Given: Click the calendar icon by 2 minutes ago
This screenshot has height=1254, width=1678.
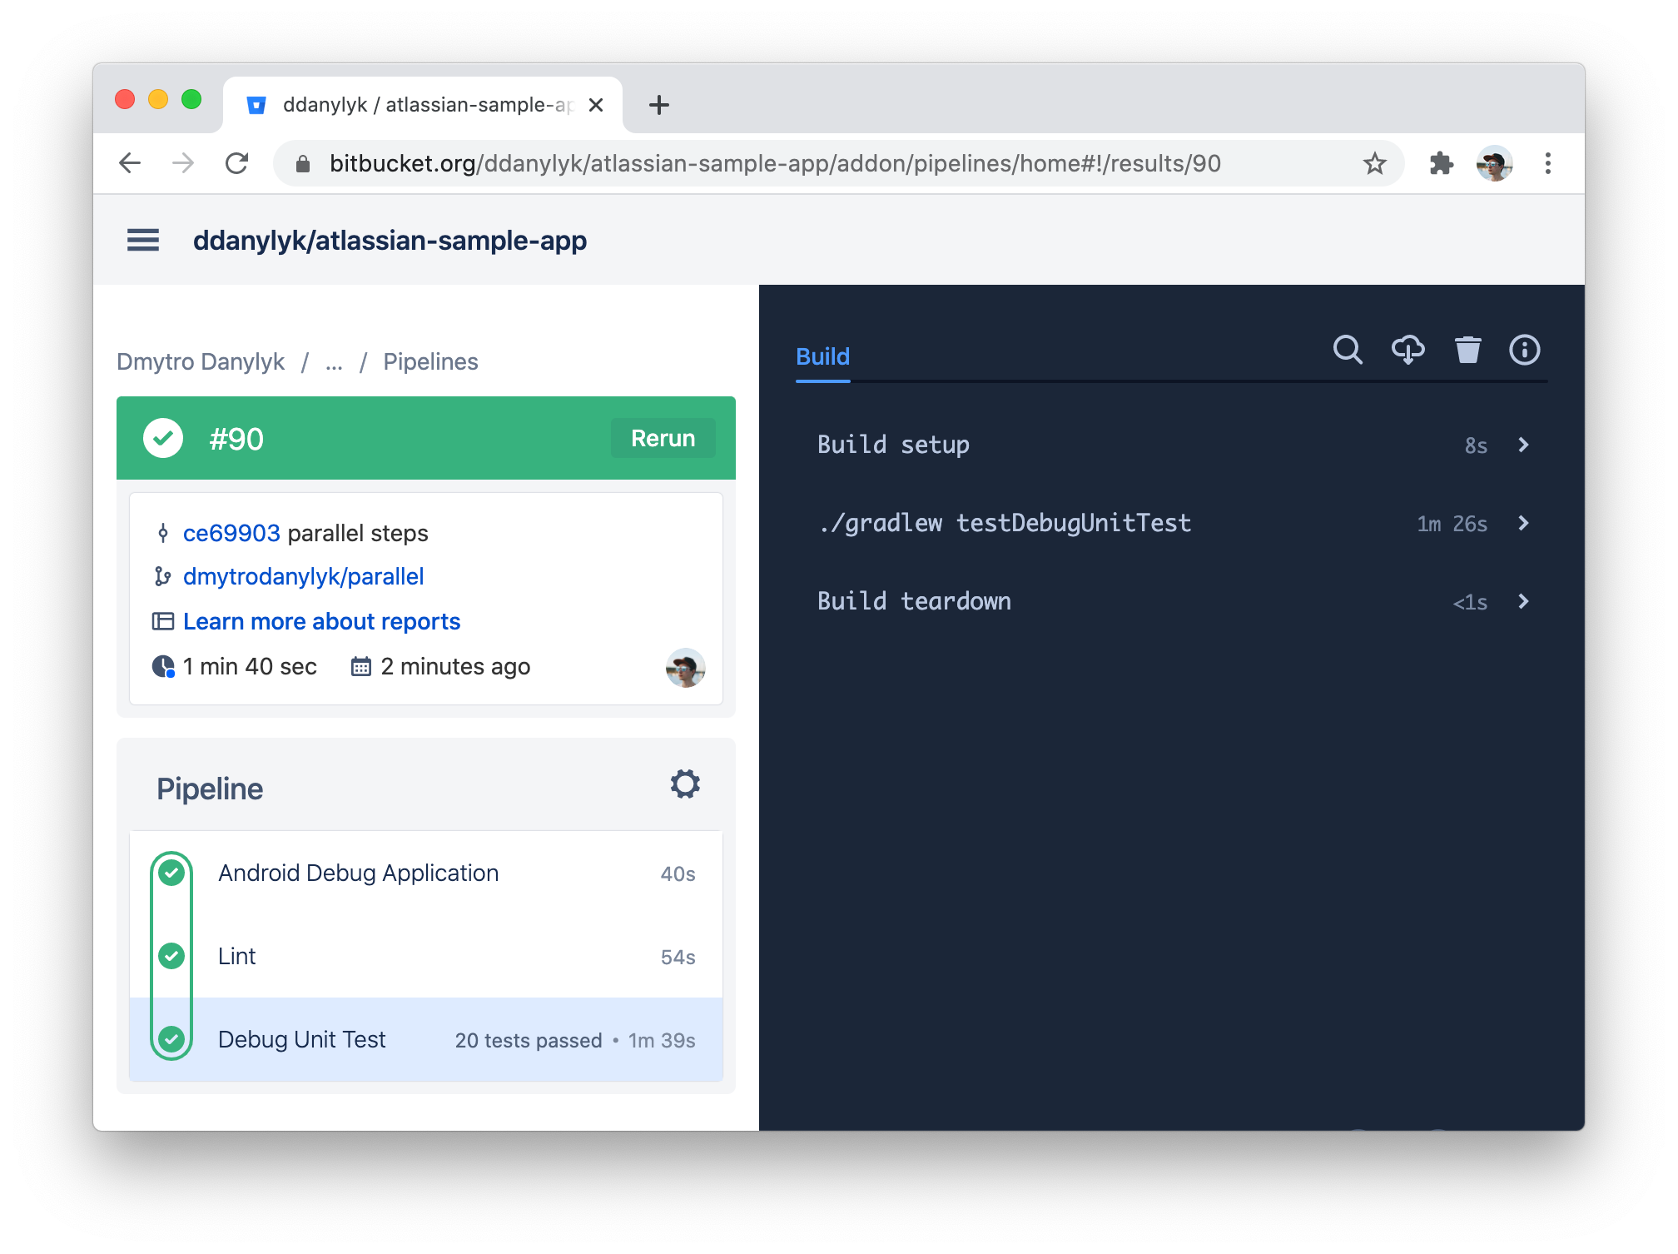Looking at the screenshot, I should (360, 666).
